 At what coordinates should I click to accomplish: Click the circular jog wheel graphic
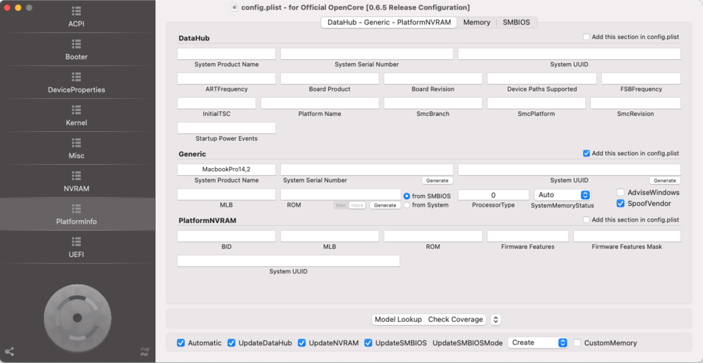(77, 318)
